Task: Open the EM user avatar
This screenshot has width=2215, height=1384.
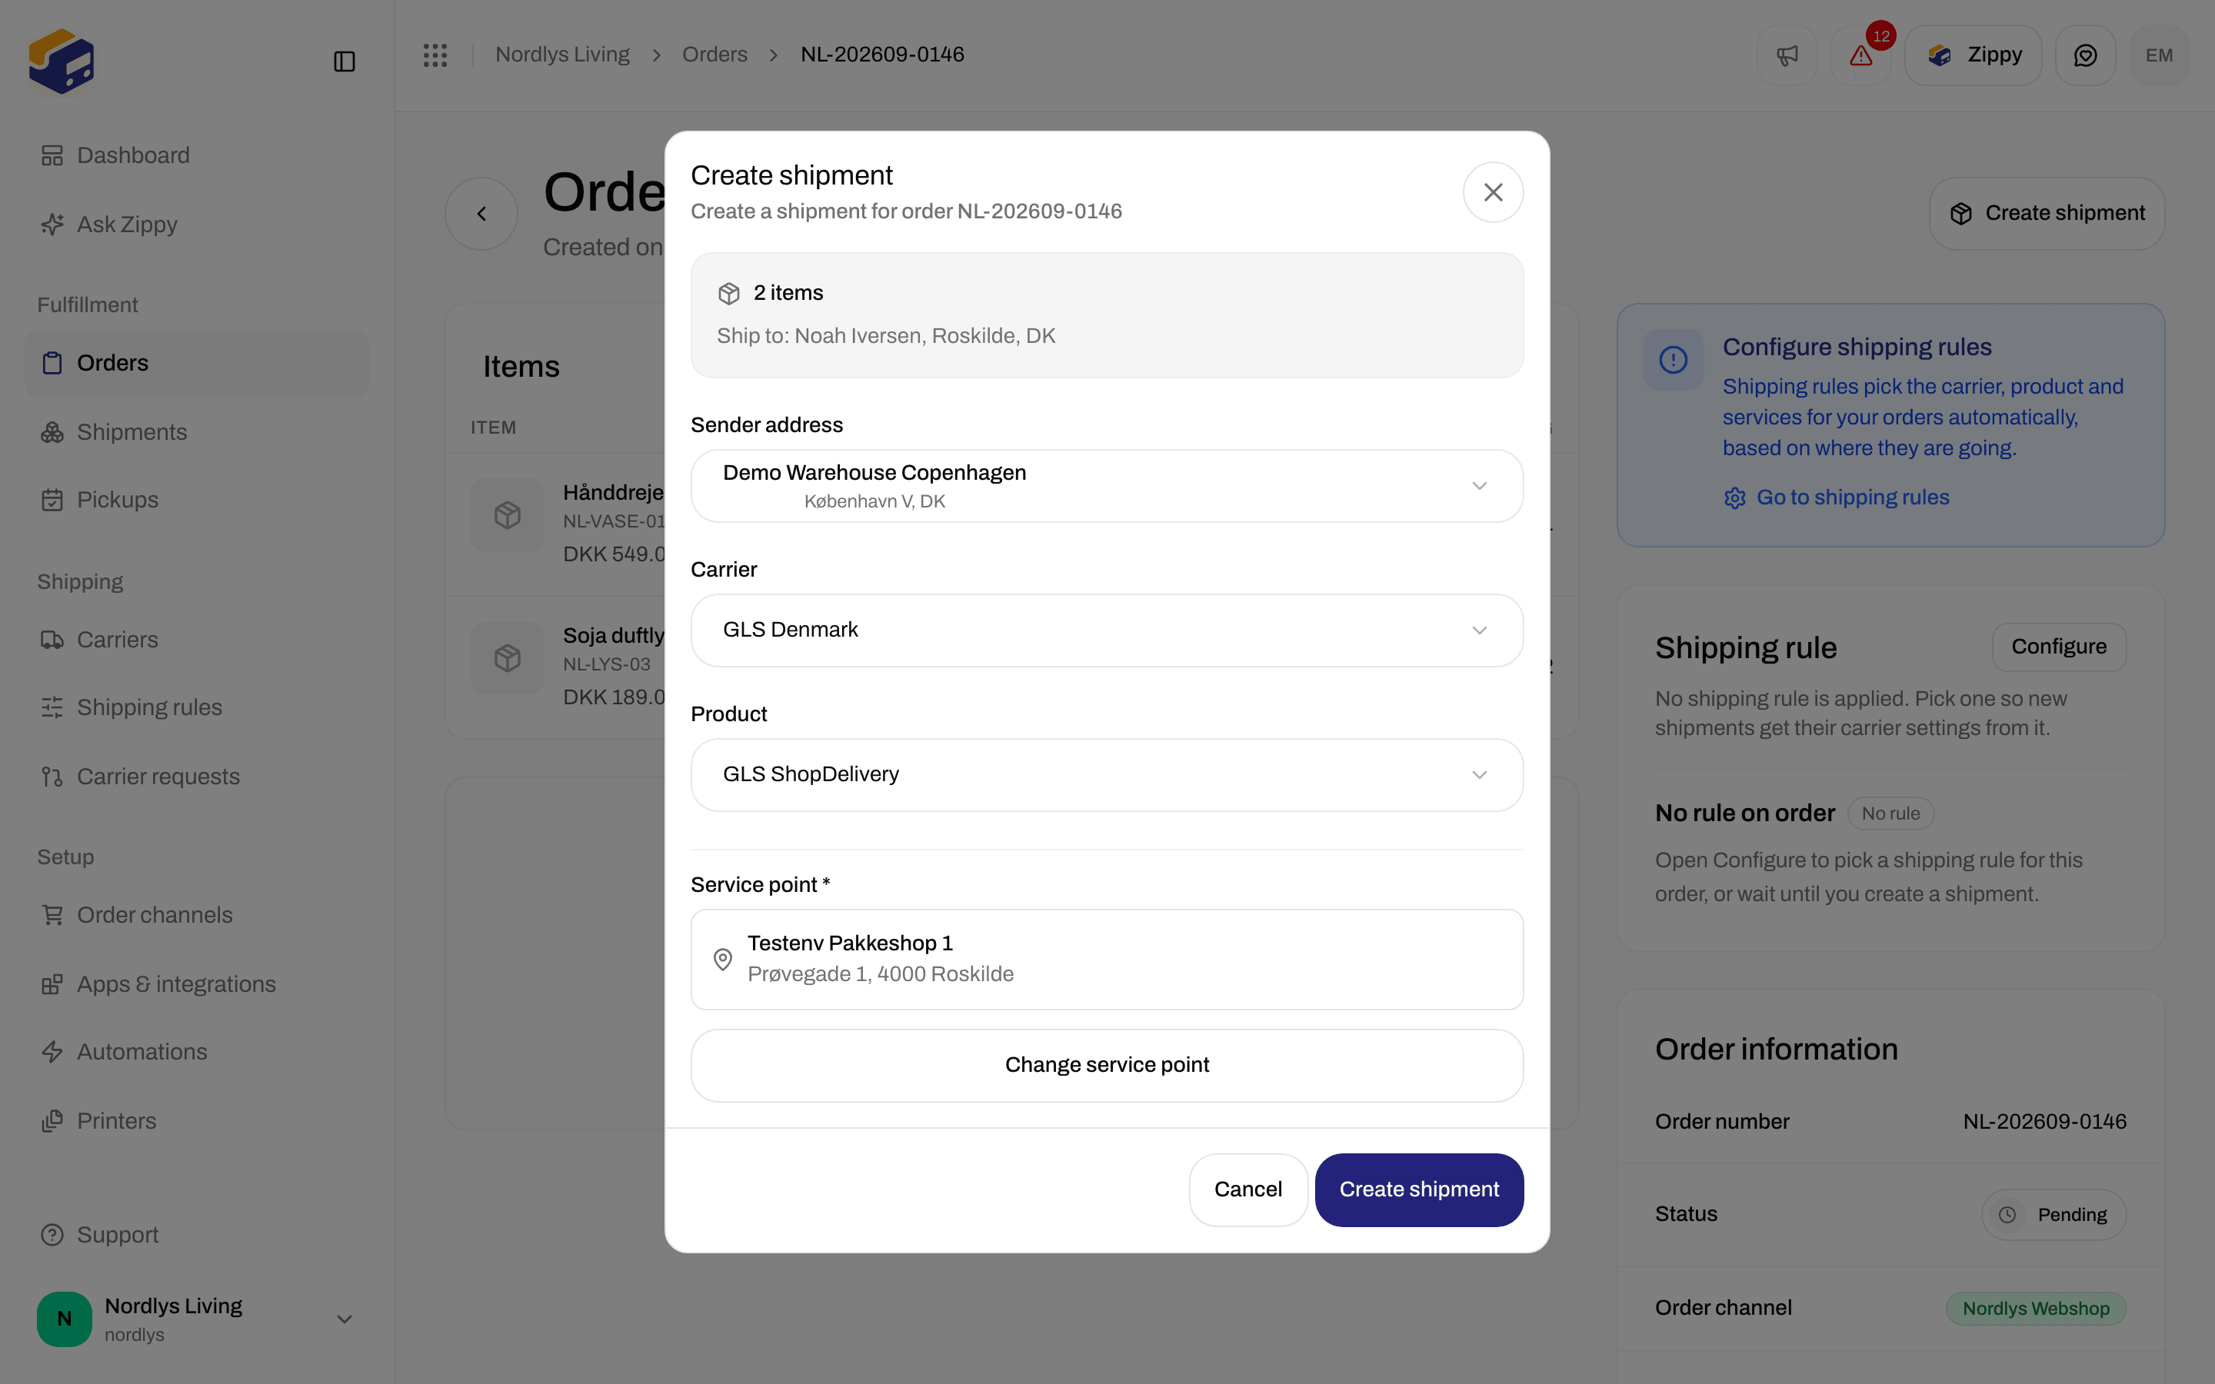Action: pos(2159,55)
